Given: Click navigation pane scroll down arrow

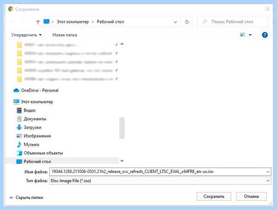Looking at the screenshot, I should pos(122,161).
